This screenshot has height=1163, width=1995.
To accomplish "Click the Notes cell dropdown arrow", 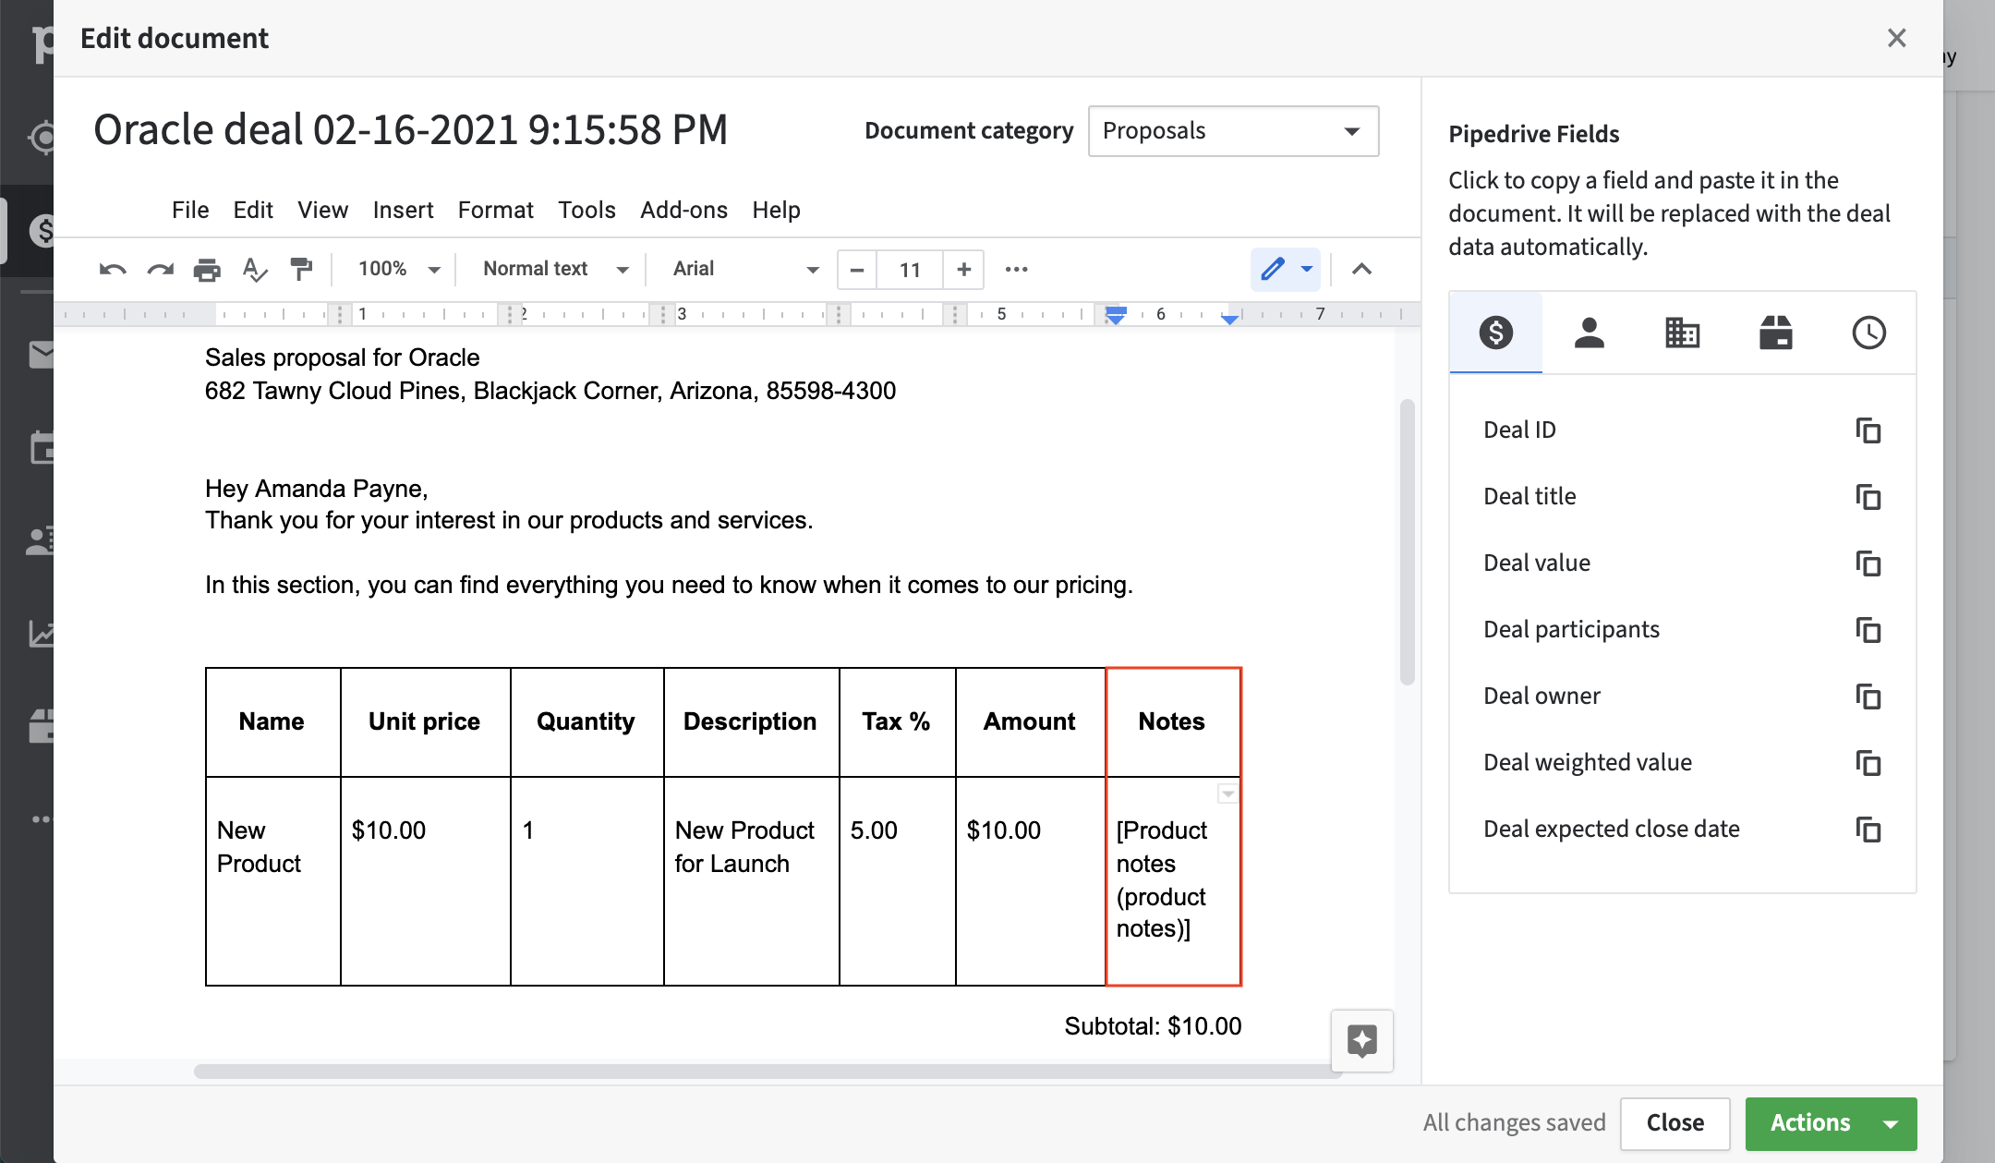I will pos(1227,794).
